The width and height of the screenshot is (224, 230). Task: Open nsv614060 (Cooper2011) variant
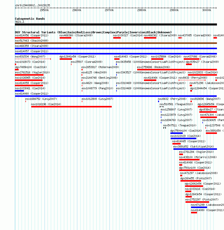pyautogui.click(x=32, y=93)
